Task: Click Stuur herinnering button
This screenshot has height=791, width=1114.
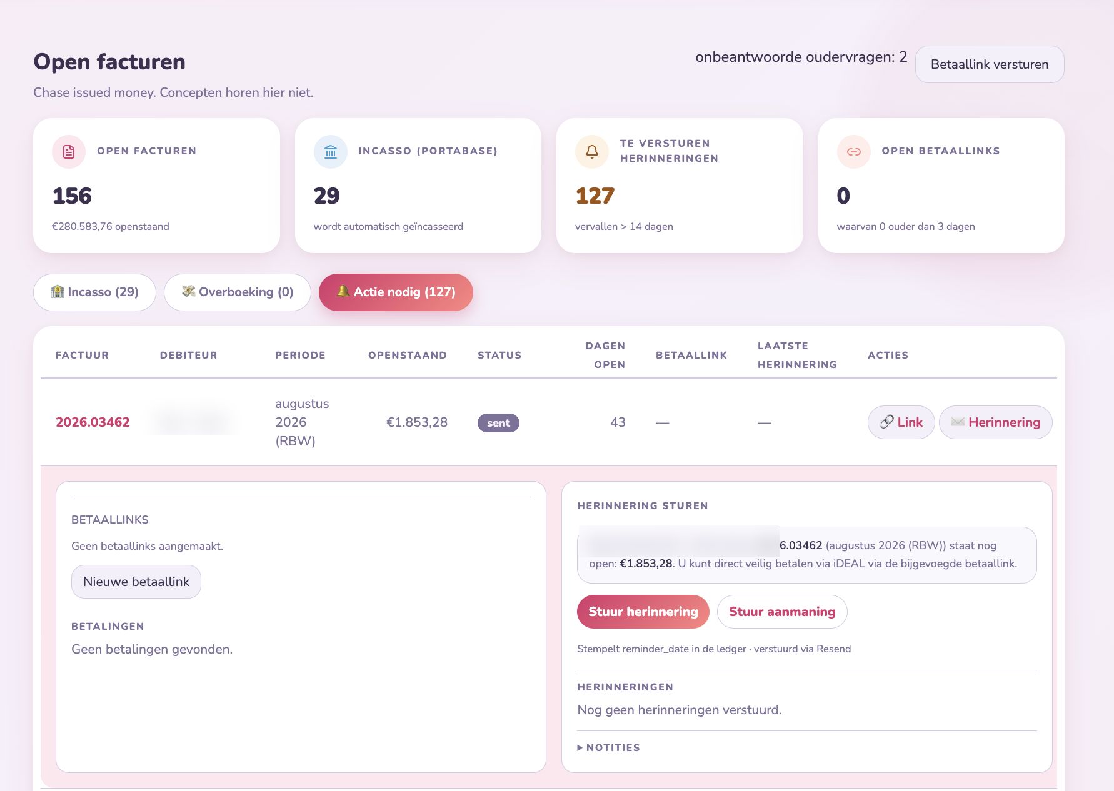Action: pos(643,612)
